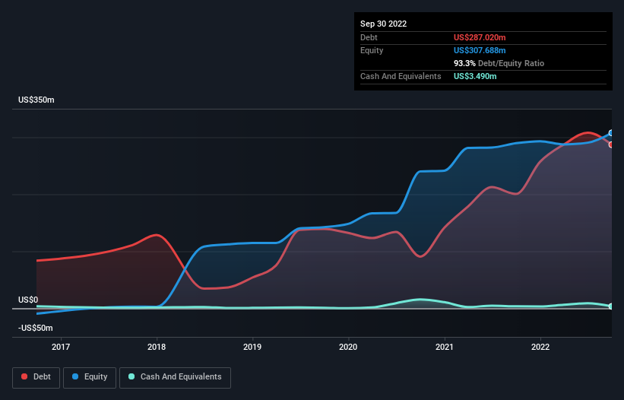Toggle Cash And Equivalents legend button

(x=175, y=377)
